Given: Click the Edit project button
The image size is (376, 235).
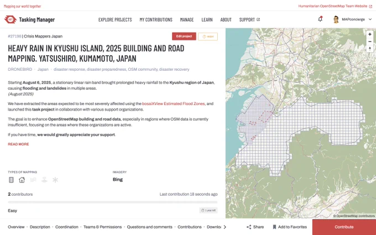Looking at the screenshot, I should coord(184,36).
